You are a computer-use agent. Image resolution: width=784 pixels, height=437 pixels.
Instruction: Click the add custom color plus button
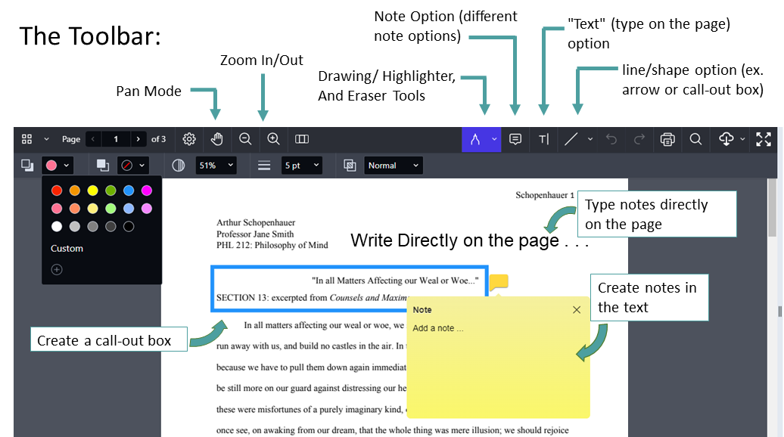(x=57, y=269)
